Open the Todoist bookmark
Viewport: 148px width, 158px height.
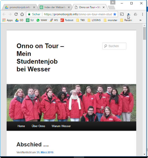coord(67,20)
